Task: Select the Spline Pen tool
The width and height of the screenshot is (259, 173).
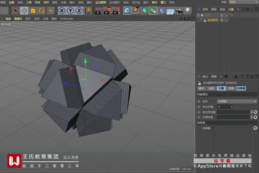Action: (136, 11)
